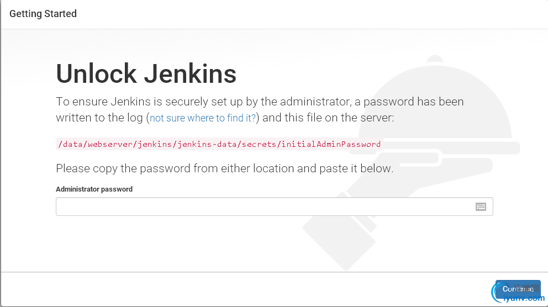The width and height of the screenshot is (548, 307).
Task: Open the "not sure where to find it?" link
Action: 203,118
